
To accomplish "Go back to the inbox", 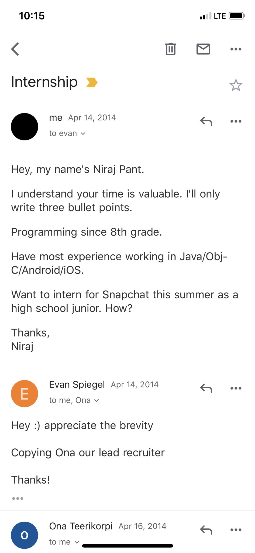I will (x=15, y=49).
